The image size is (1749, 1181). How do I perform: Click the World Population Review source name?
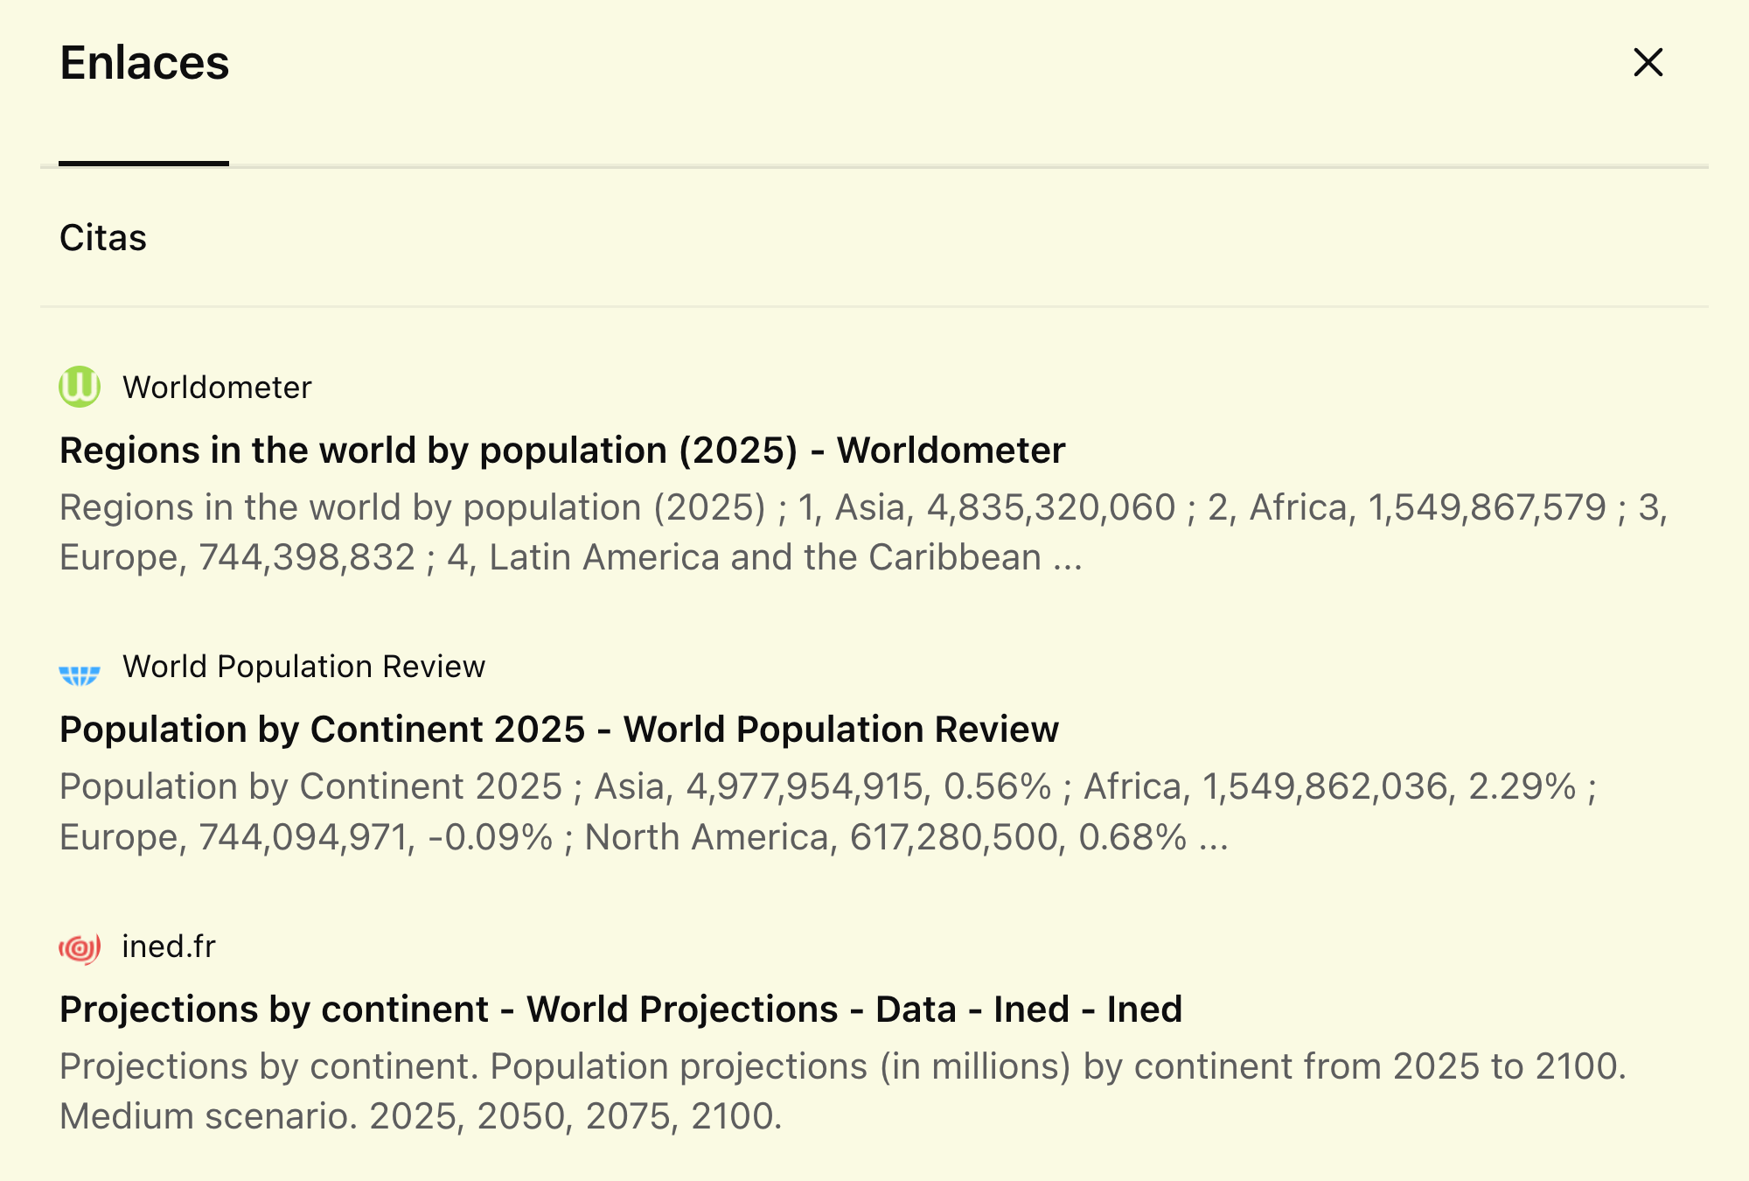point(303,667)
